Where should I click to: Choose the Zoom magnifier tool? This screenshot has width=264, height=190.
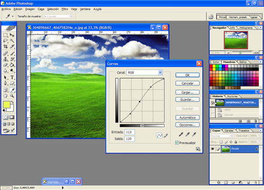(x=12, y=96)
